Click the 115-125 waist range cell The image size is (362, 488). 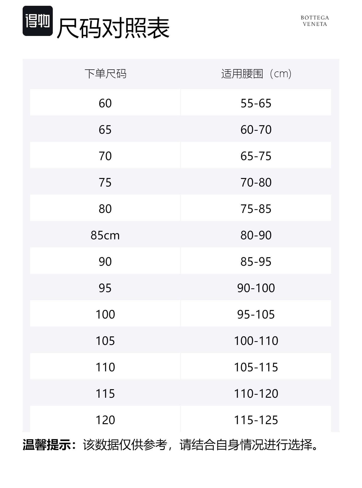tap(256, 420)
